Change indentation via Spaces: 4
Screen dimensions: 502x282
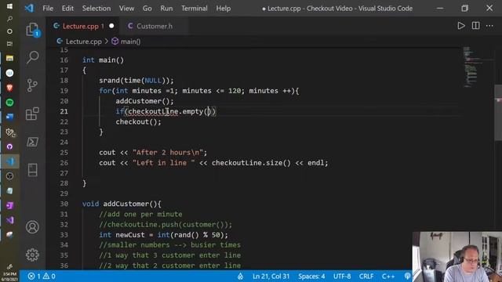pos(311,277)
